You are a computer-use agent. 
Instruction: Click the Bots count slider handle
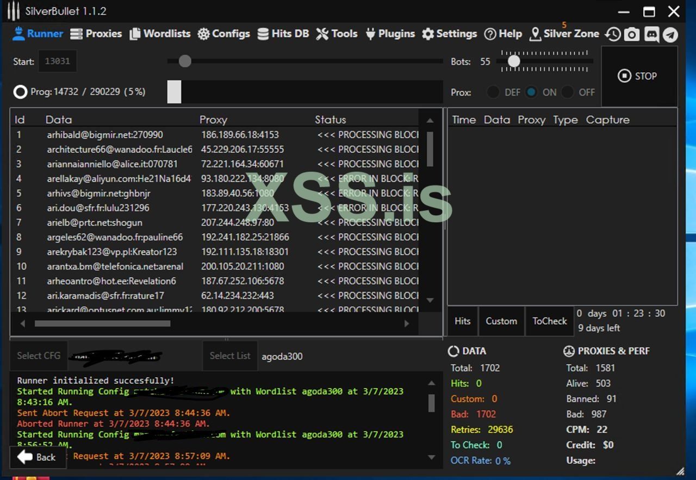(x=514, y=61)
